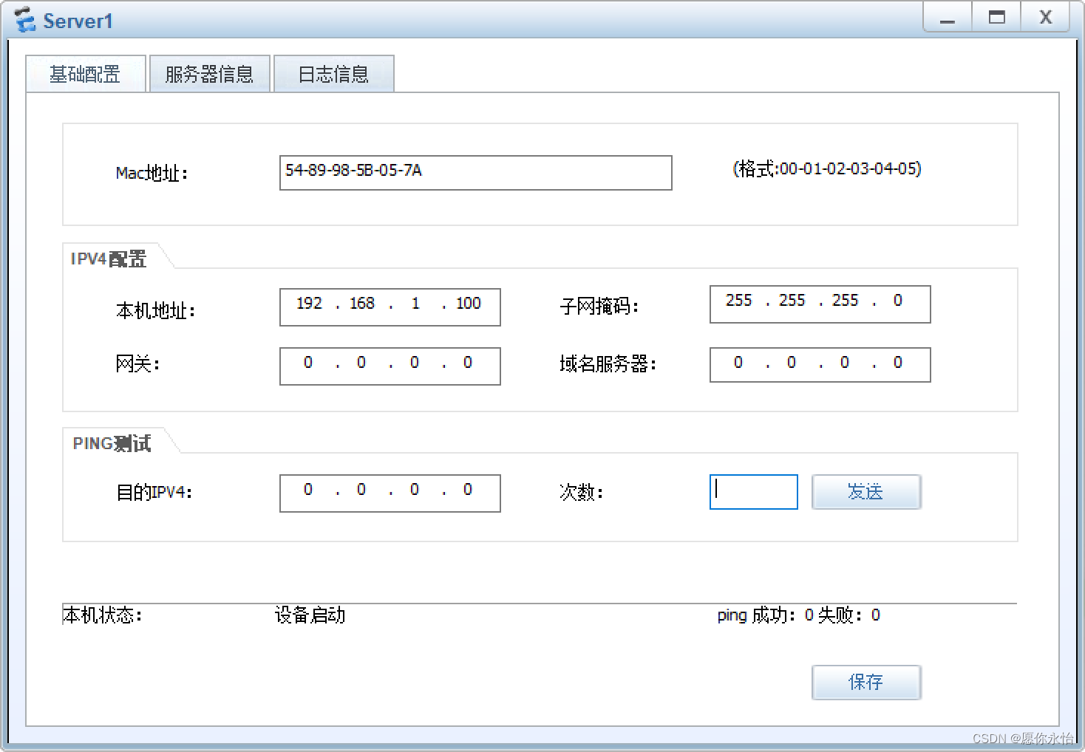
Task: Click the 域名服务器 address field
Action: click(x=819, y=364)
